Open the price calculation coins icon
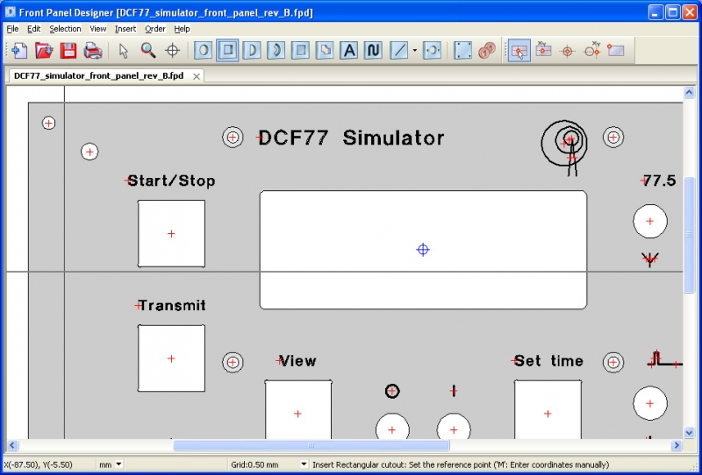 coord(487,50)
